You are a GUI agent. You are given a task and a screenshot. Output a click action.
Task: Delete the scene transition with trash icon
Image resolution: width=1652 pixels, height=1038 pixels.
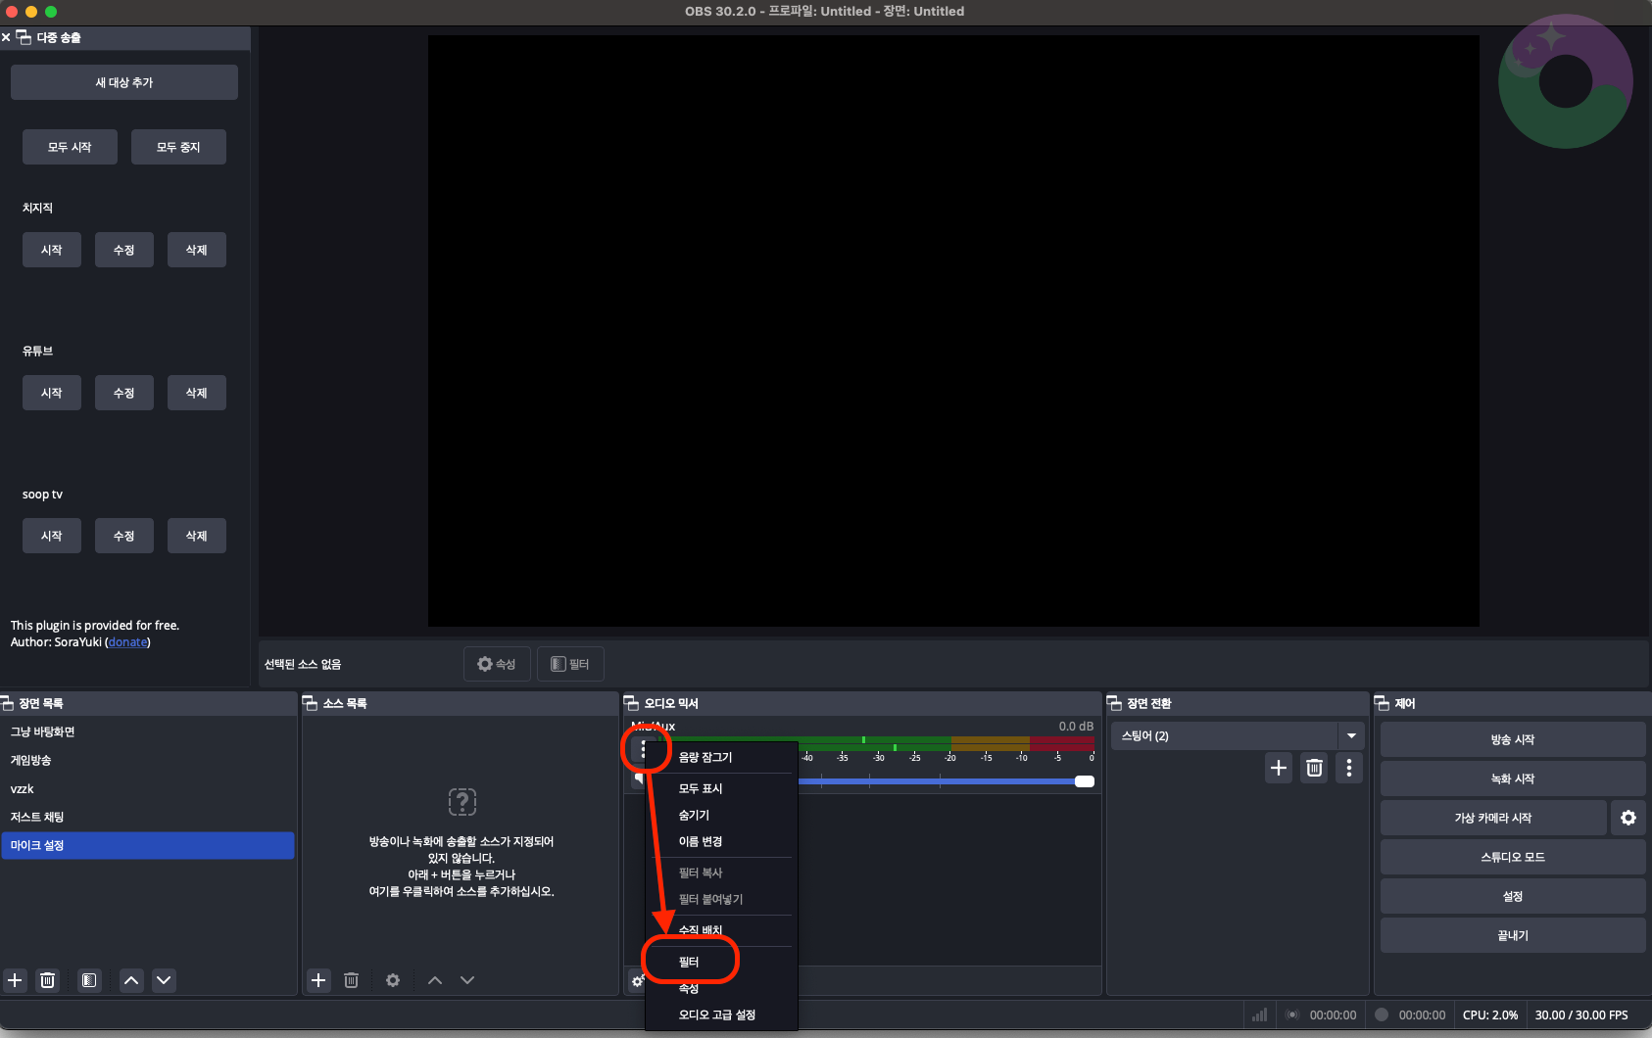[x=1314, y=768]
